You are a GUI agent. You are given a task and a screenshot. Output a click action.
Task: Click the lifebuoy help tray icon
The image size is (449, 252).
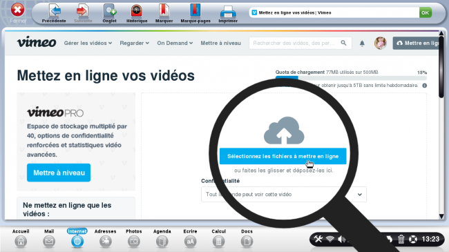pyautogui.click(x=413, y=239)
